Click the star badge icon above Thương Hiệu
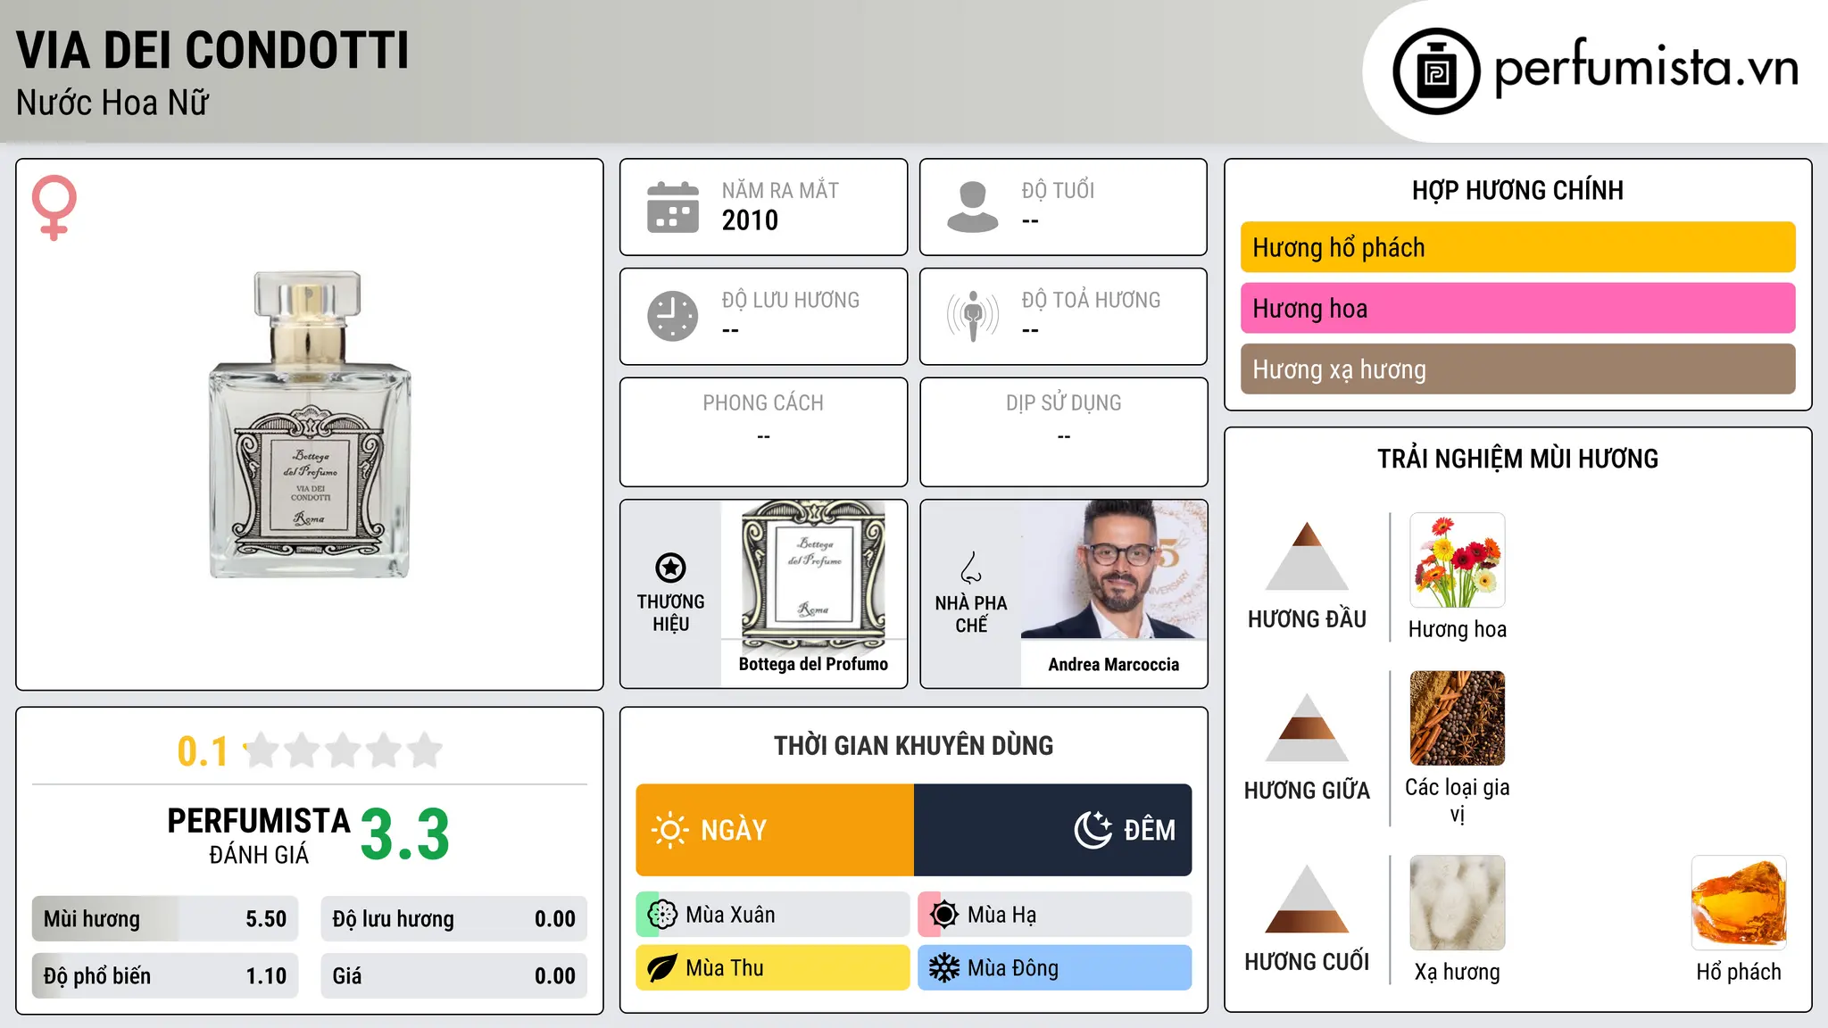Viewport: 1828px width, 1028px height. 670,568
